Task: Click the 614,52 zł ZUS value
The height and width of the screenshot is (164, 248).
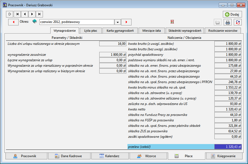Action: (x=228, y=131)
